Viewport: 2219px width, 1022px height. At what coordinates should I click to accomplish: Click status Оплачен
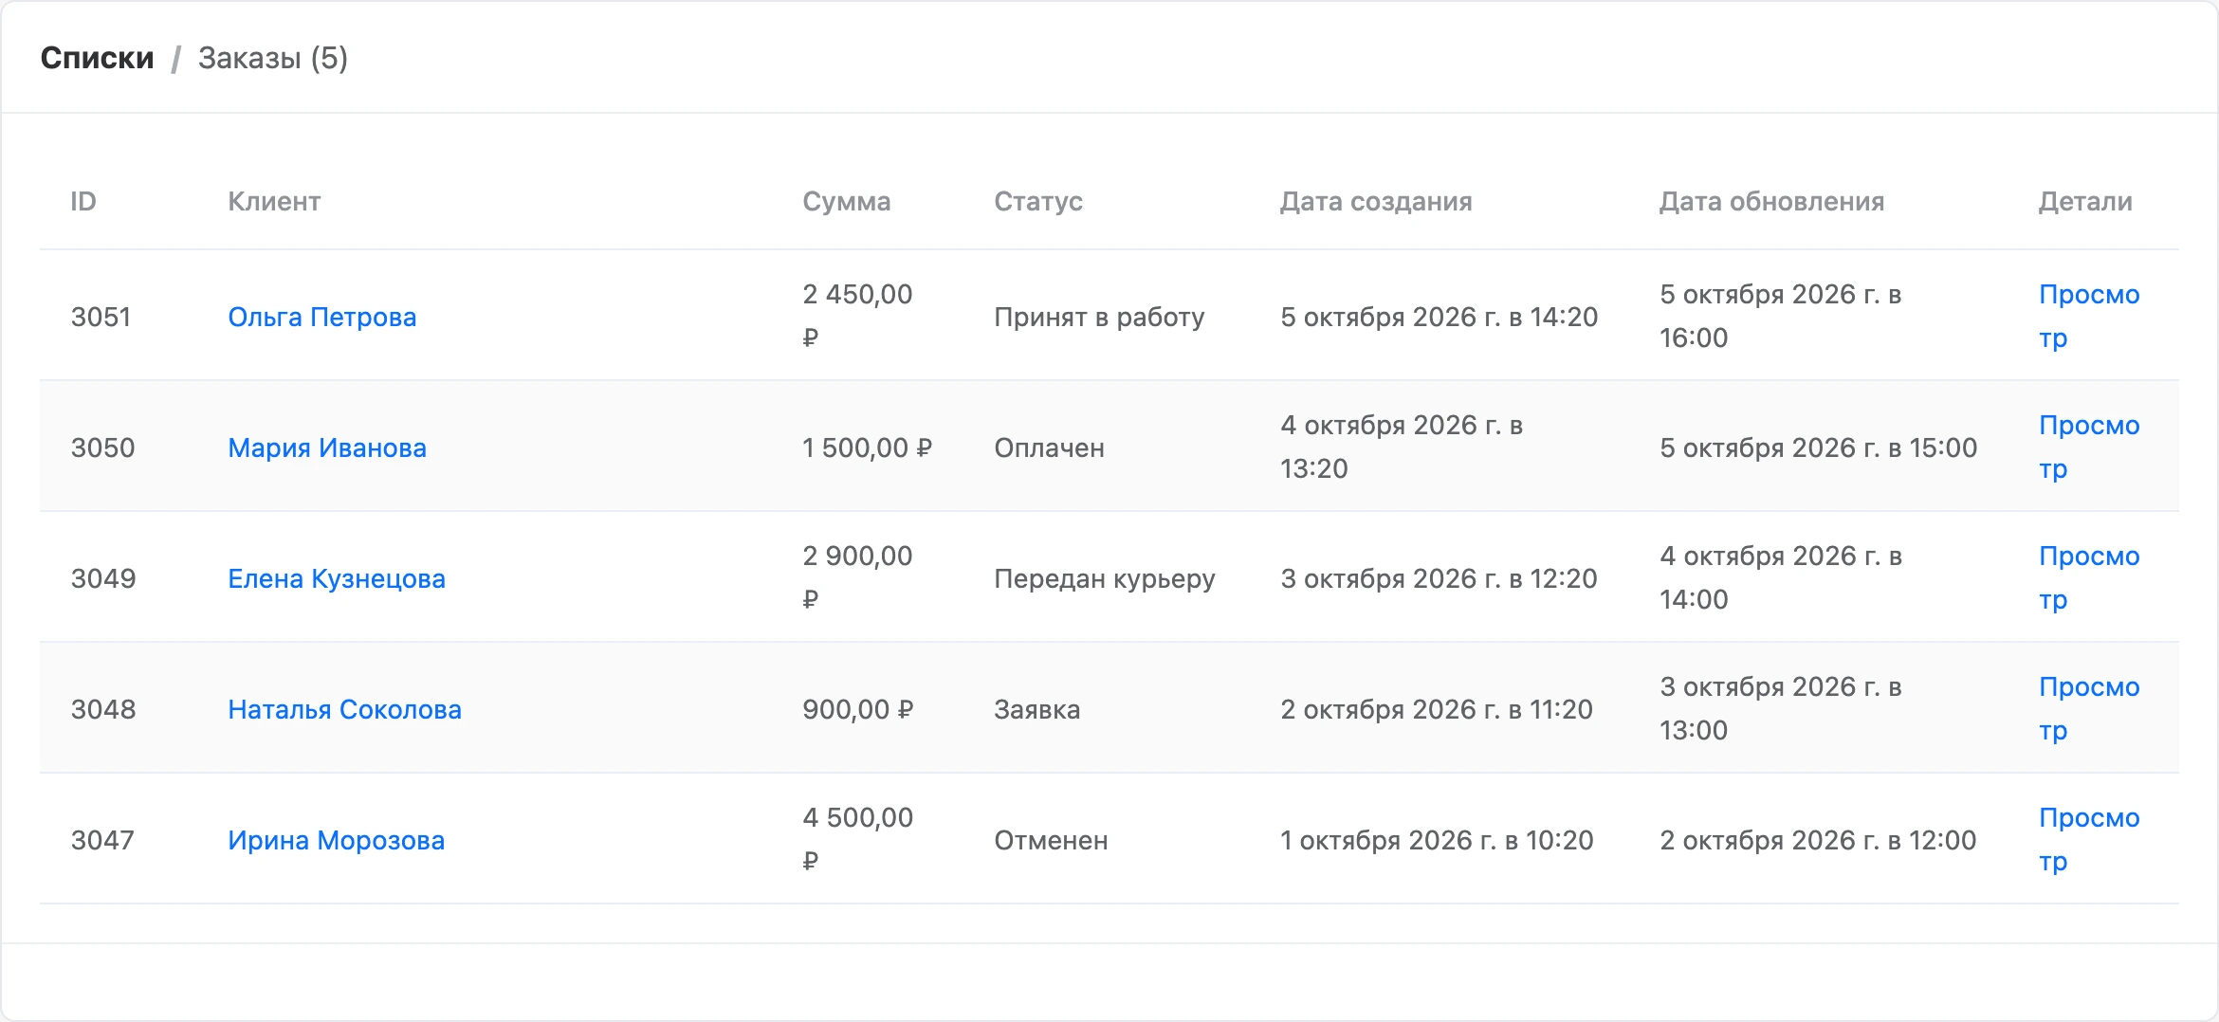[x=1049, y=447]
